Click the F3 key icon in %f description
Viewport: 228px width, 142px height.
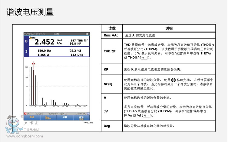pos(147,116)
